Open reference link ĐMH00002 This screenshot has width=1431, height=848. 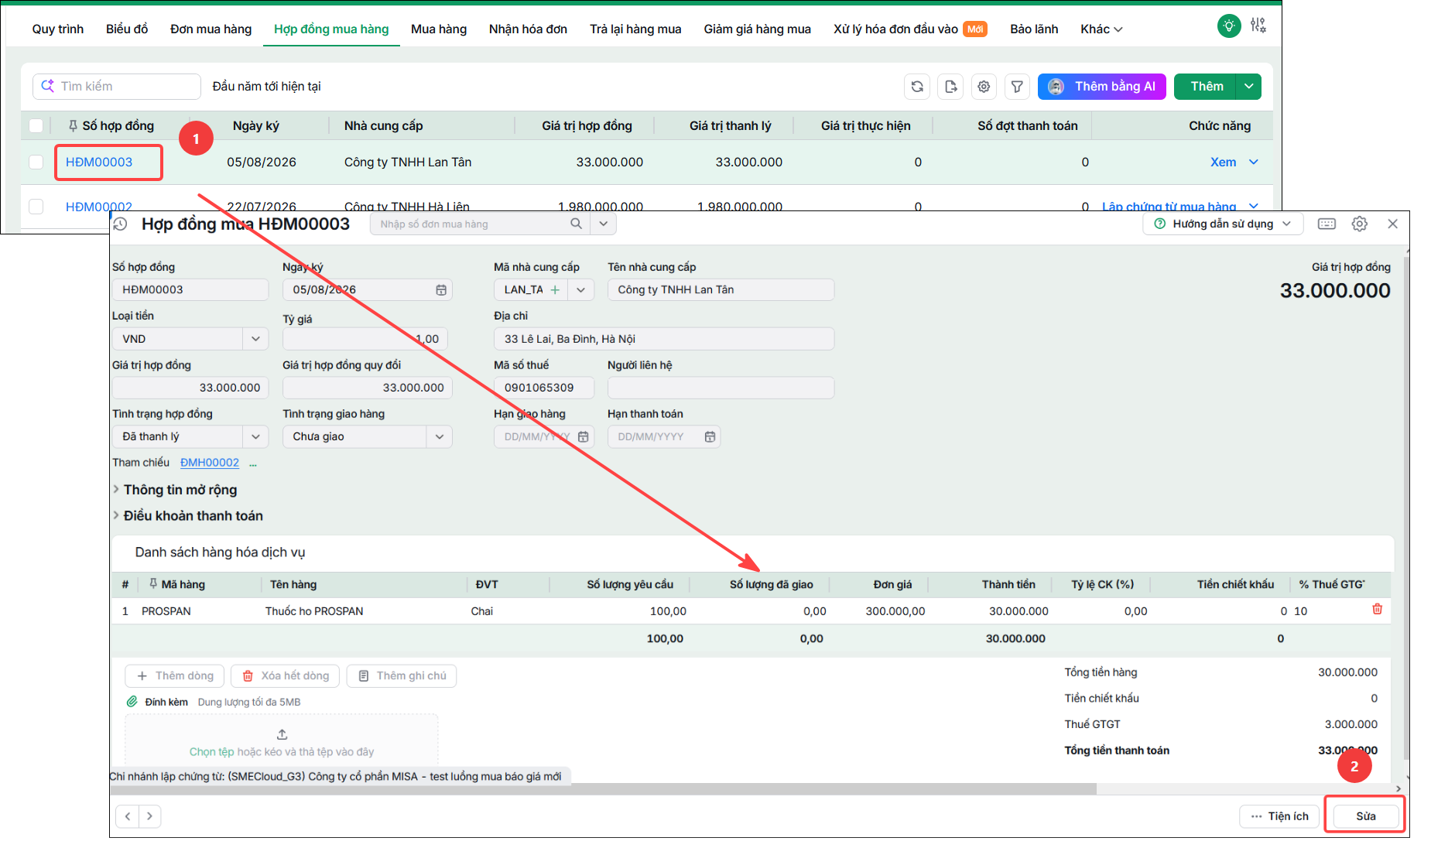(210, 463)
